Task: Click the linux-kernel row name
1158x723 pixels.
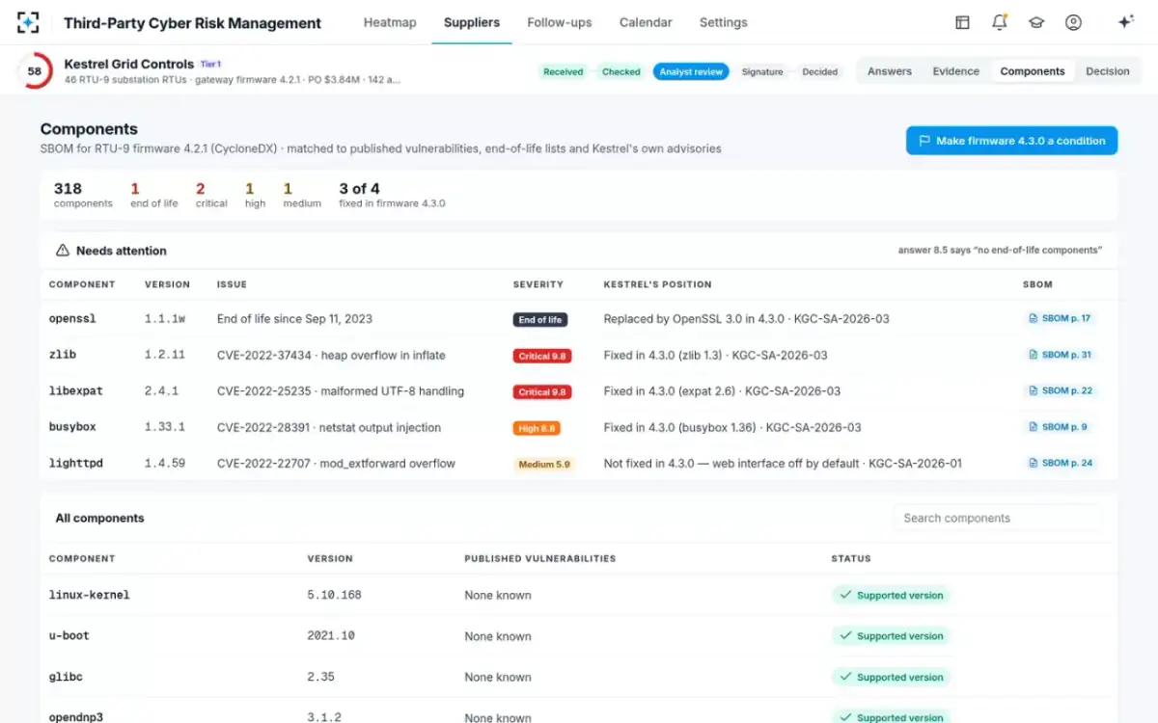Action: pos(90,595)
